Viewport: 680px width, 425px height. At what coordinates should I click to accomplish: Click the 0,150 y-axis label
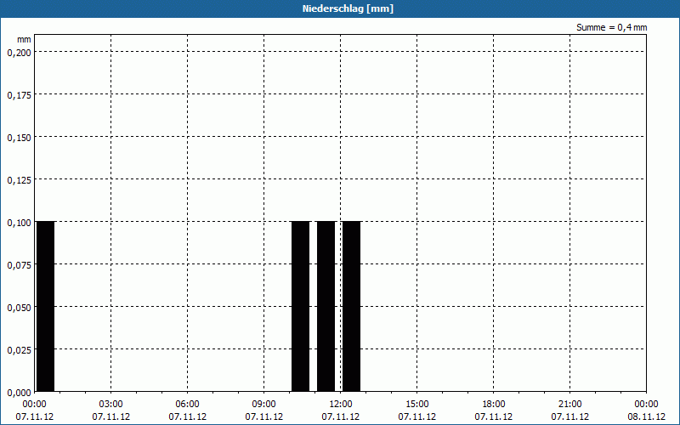19,138
